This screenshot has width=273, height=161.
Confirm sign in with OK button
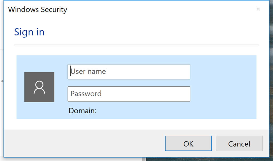click(x=188, y=143)
